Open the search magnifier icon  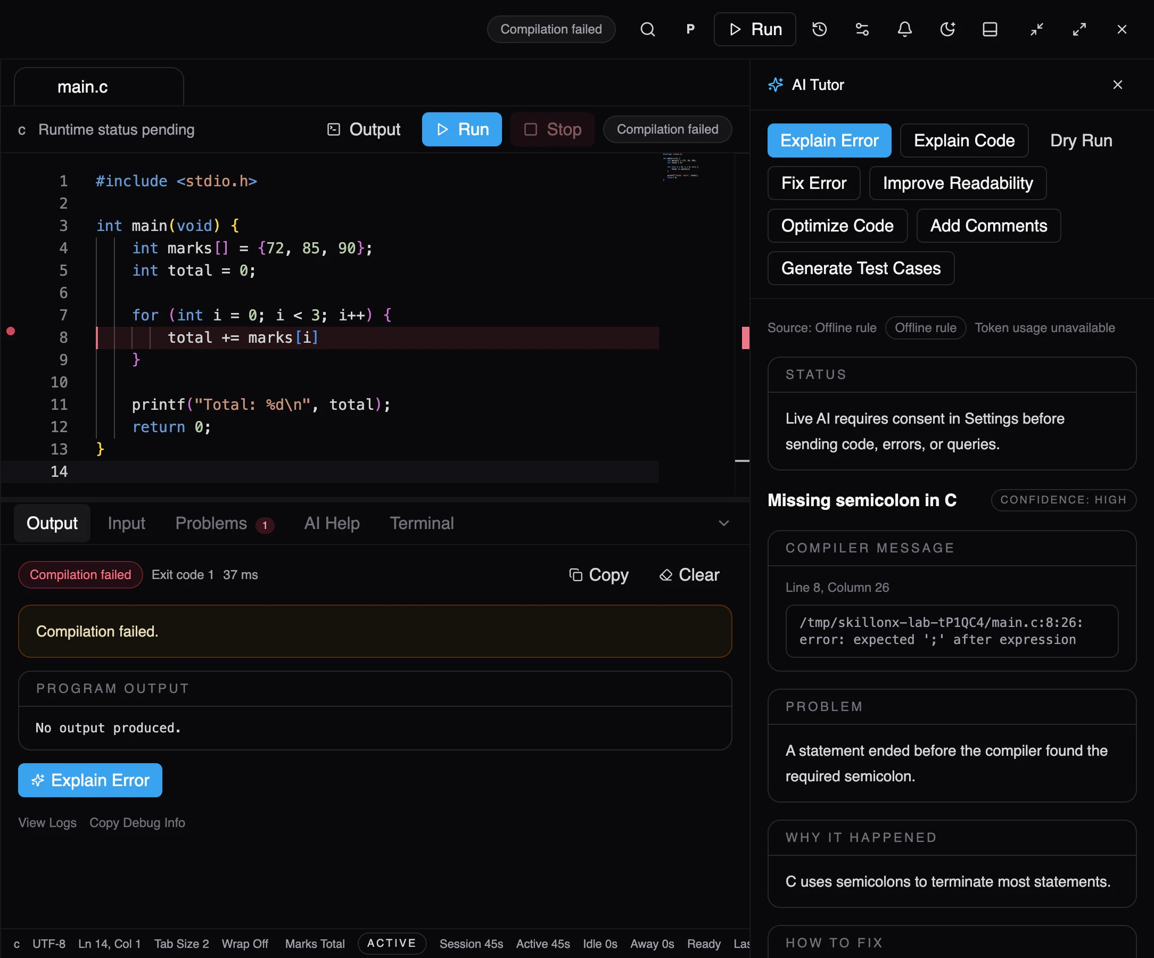[647, 29]
